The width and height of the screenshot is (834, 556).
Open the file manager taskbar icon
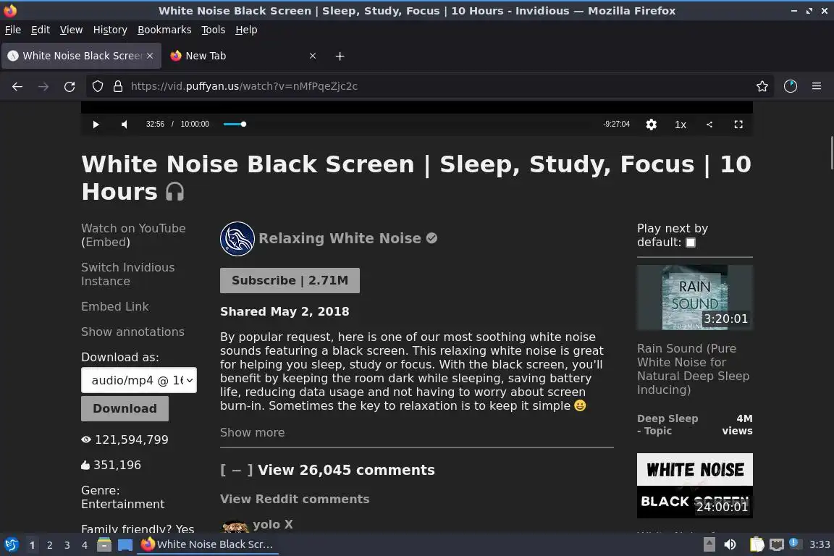[x=104, y=545]
